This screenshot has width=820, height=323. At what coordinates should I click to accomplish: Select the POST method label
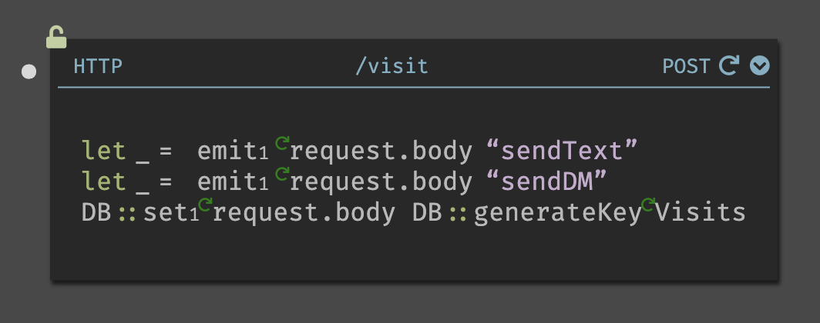(686, 66)
